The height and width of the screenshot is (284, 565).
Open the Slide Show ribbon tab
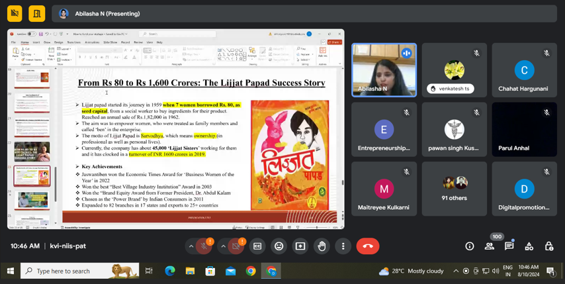point(110,42)
